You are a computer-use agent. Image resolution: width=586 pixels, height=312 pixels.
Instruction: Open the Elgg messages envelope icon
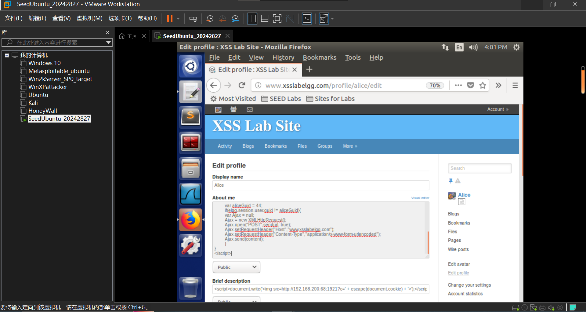[250, 109]
